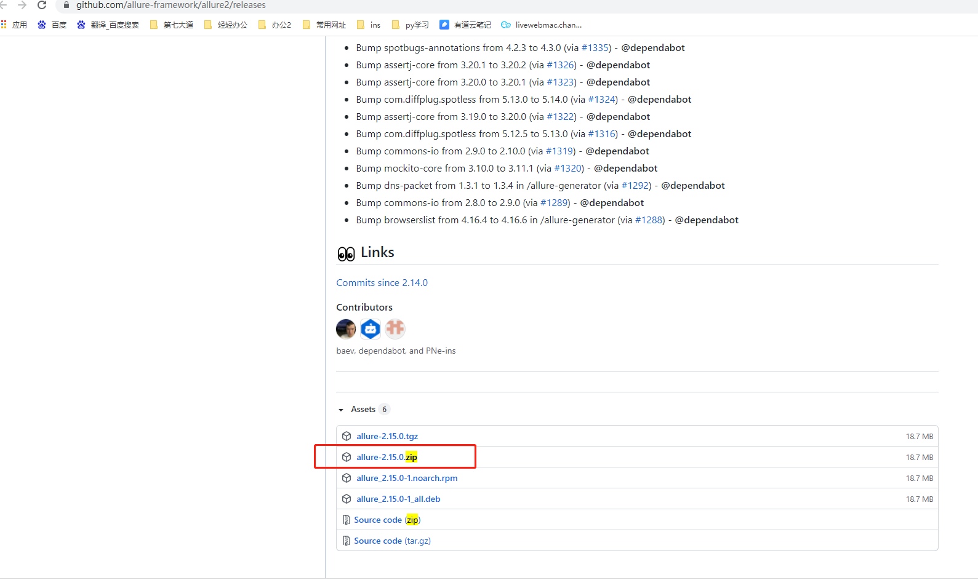Screen dimensions: 978x580
Task: Download allure-2.15.0.tgz
Action: click(387, 436)
